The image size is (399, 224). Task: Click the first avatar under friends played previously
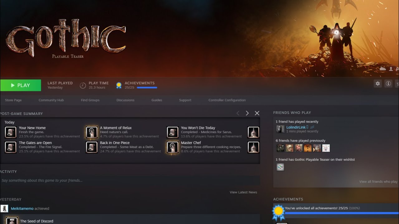pyautogui.click(x=280, y=148)
